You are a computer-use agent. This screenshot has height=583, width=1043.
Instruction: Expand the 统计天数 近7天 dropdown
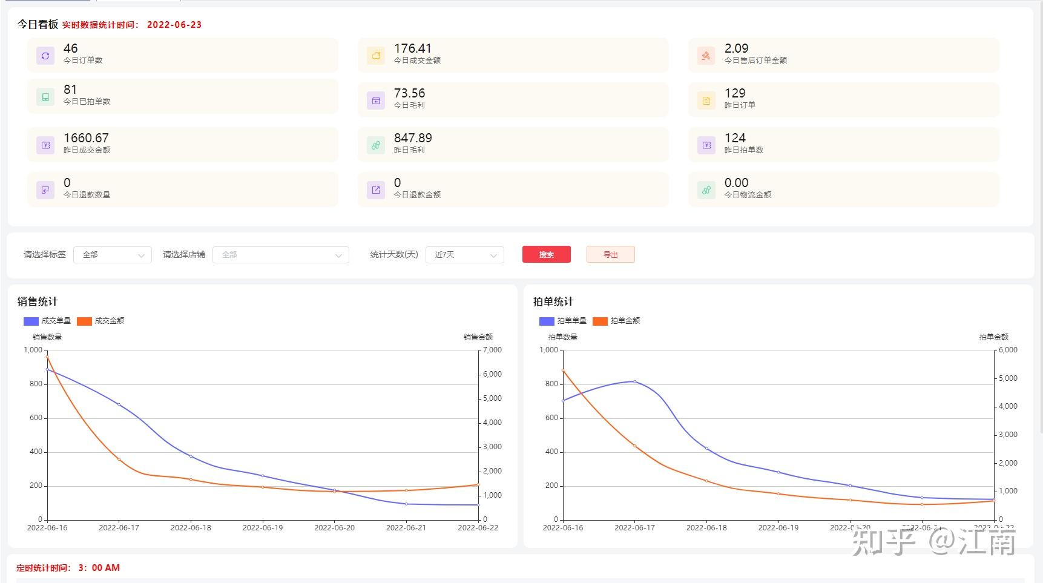click(x=465, y=255)
